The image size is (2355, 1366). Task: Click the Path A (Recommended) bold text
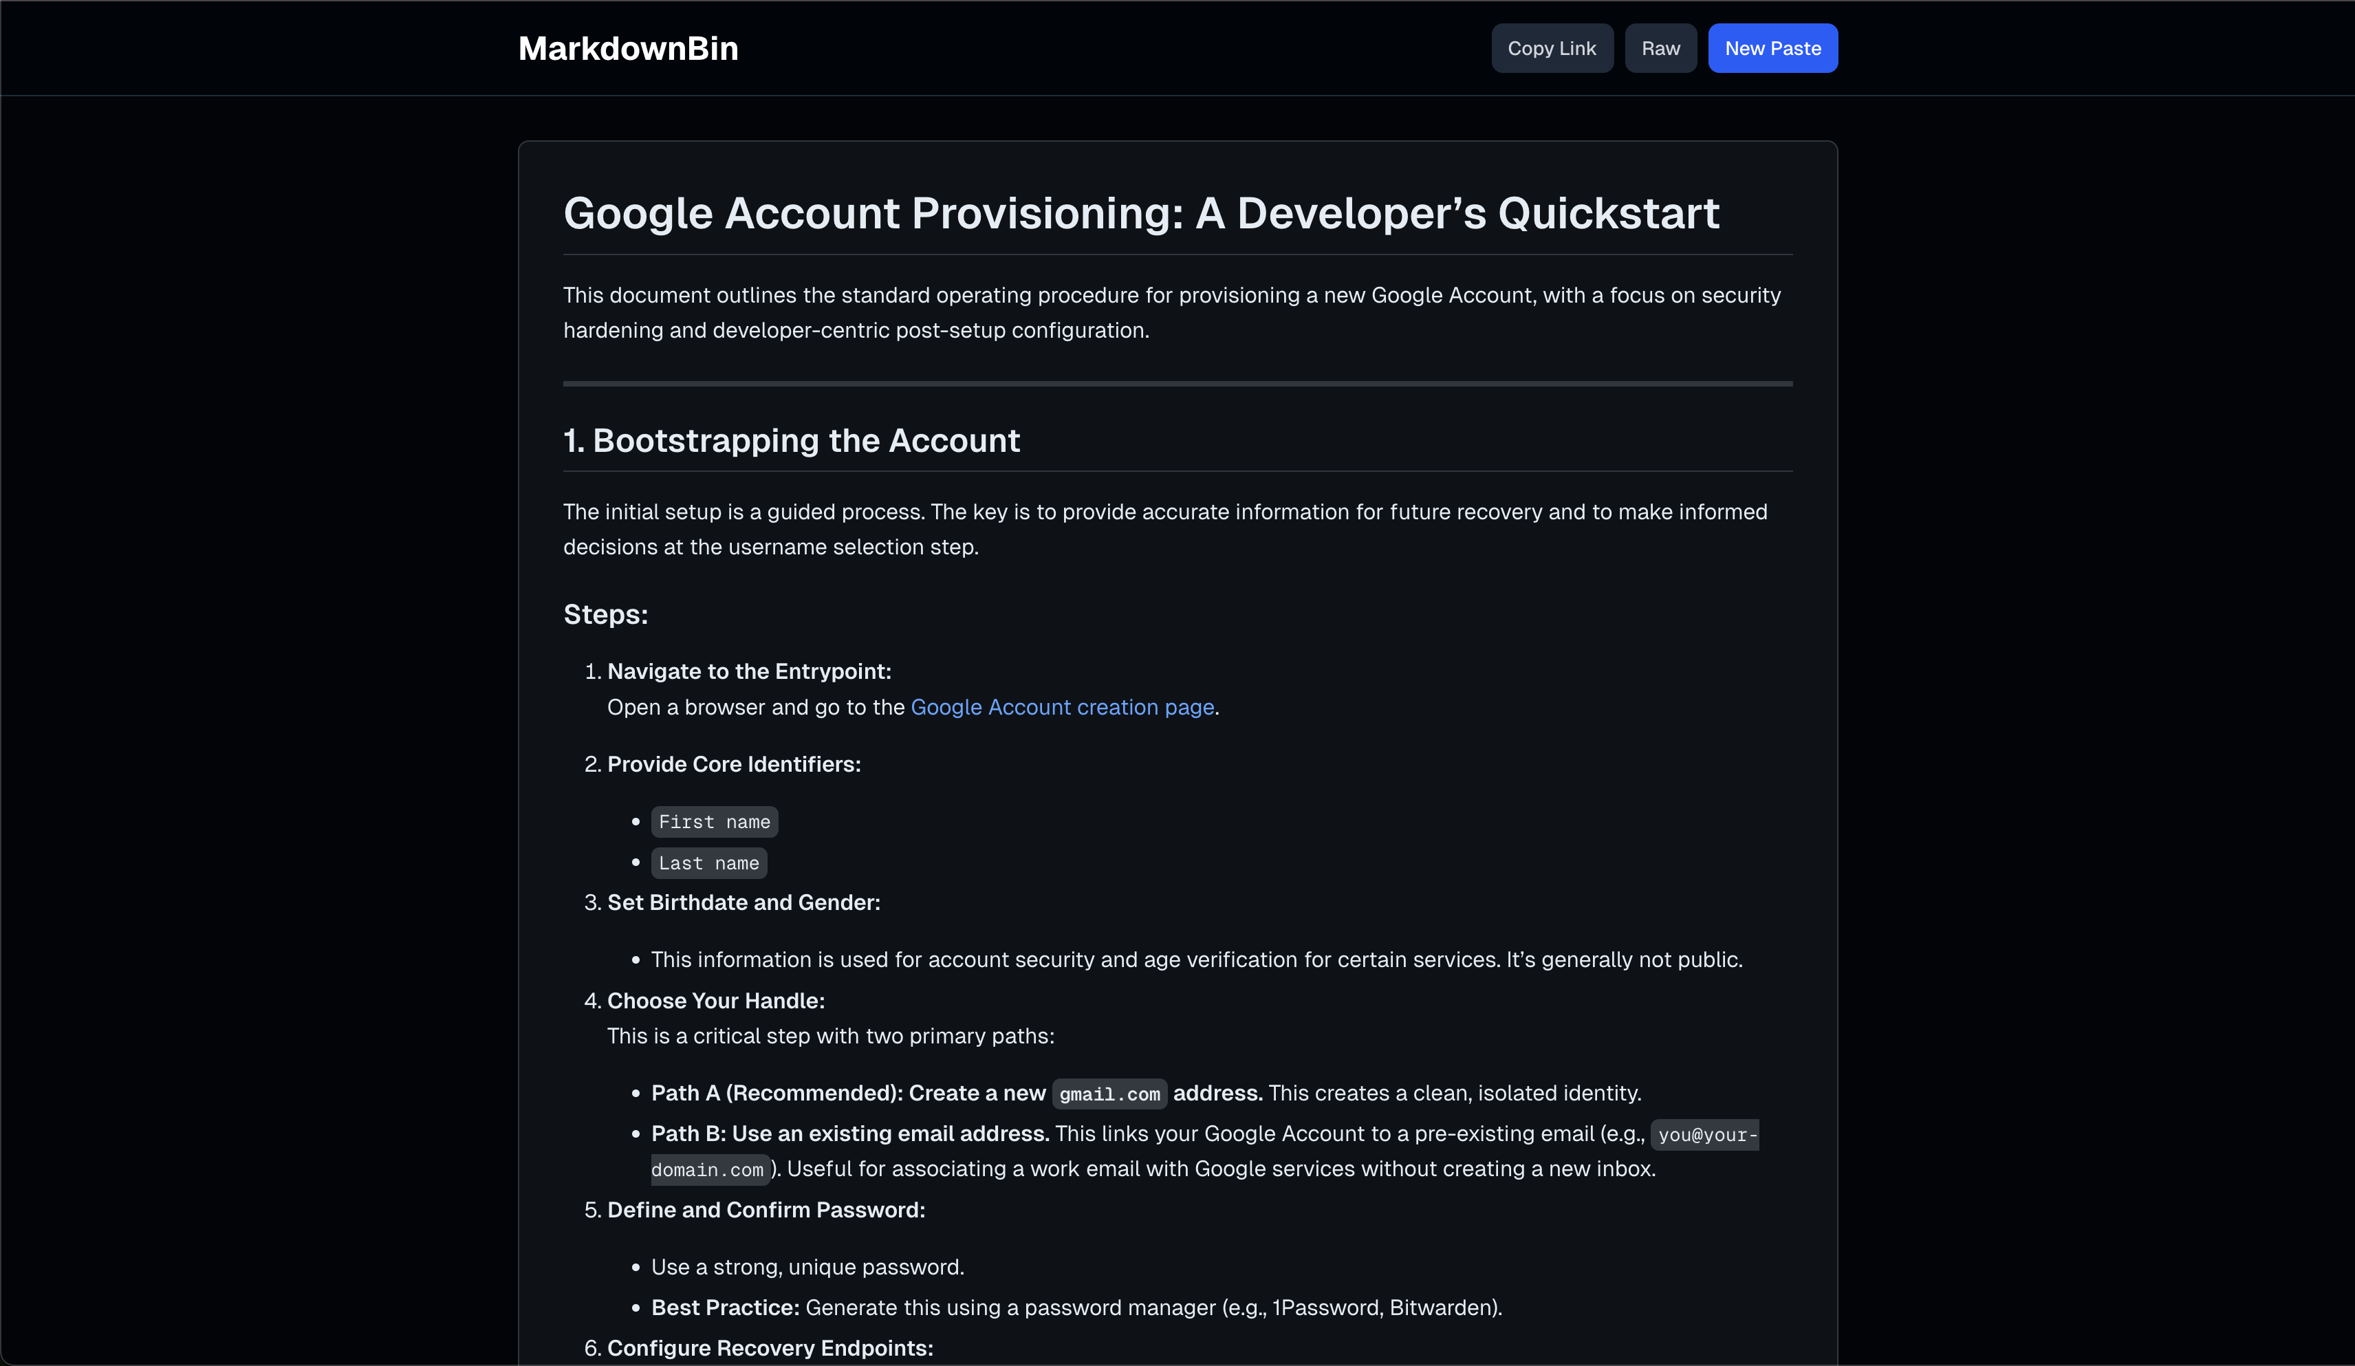click(x=847, y=1093)
